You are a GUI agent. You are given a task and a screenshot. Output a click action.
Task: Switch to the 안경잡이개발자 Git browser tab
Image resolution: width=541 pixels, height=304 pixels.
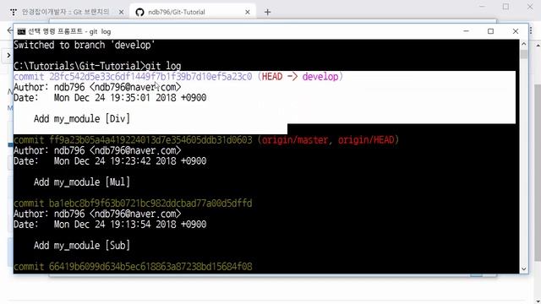tap(66, 12)
